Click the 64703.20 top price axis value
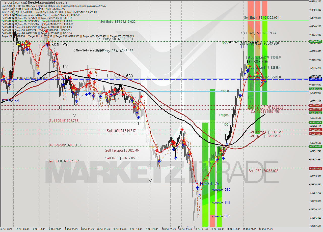 (x=316, y=1)
